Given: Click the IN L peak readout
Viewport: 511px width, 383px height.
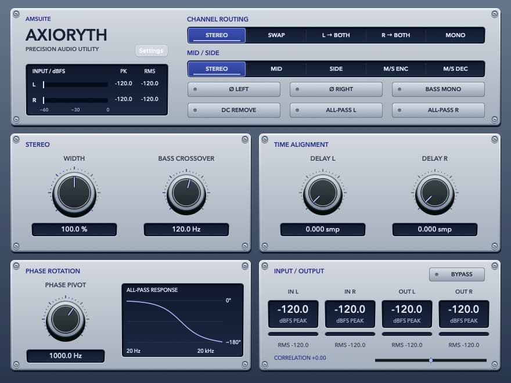Looking at the screenshot, I should [x=293, y=314].
